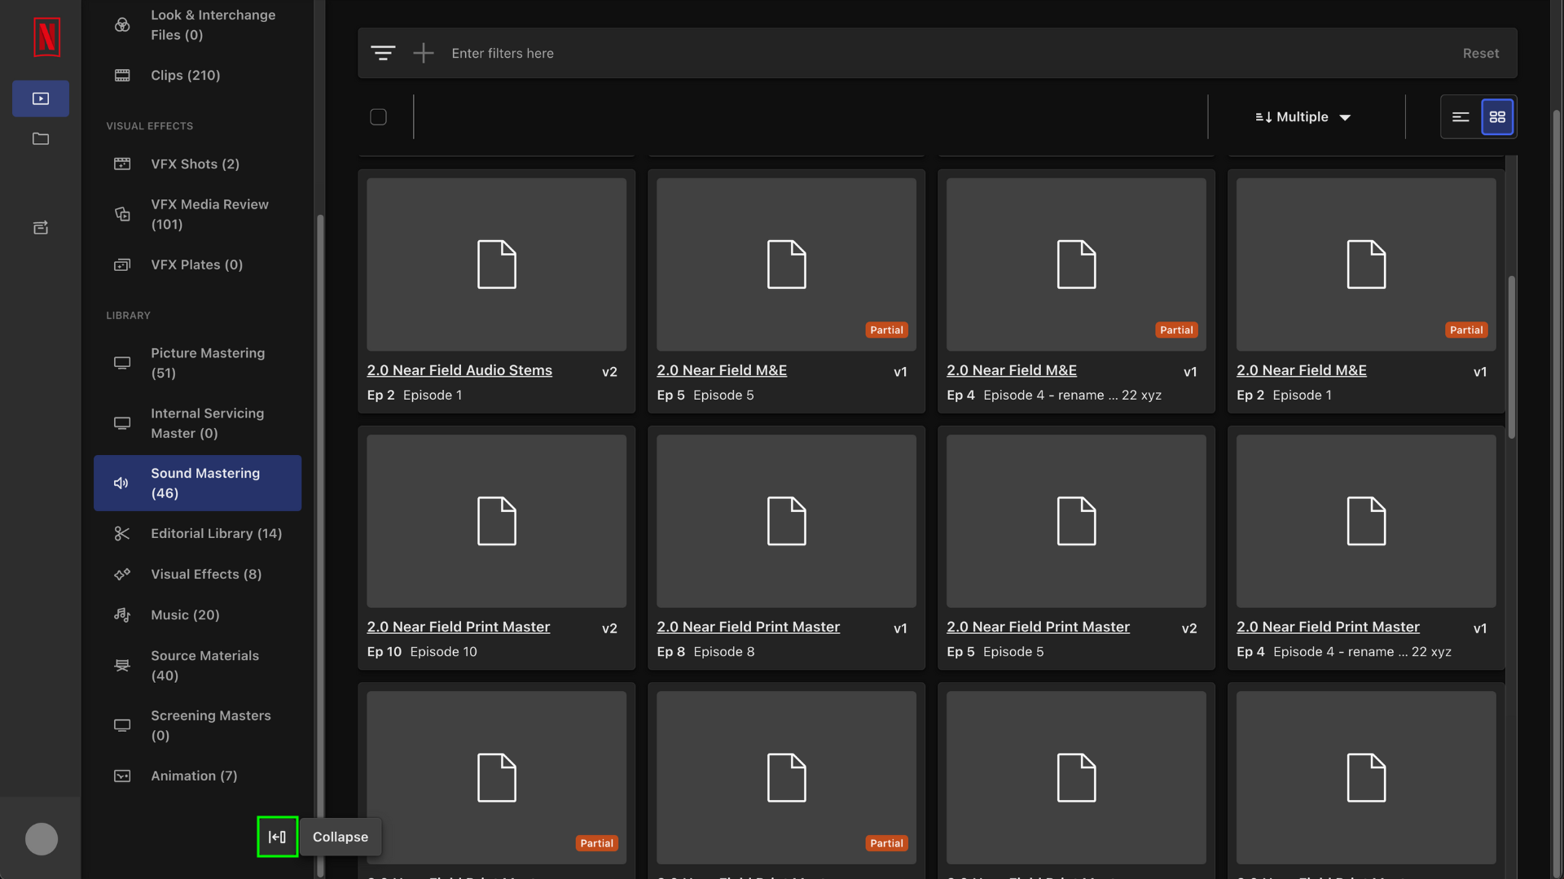Image resolution: width=1564 pixels, height=879 pixels.
Task: Click the Sound Mastering speaker icon
Action: (x=121, y=483)
